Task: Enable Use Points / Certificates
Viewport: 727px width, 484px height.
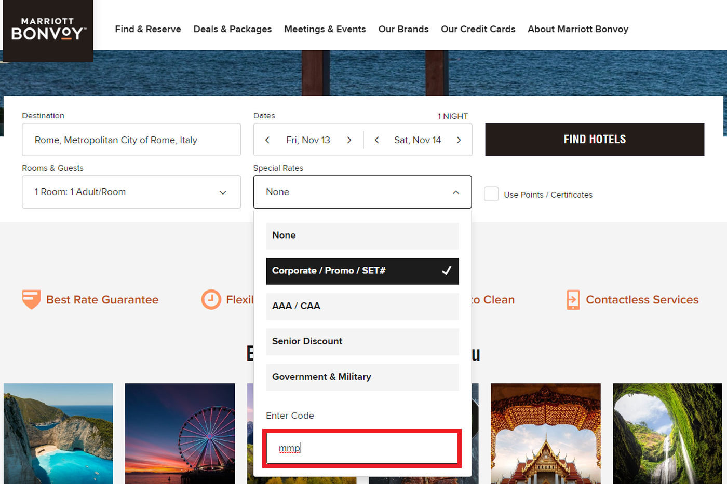Action: point(491,193)
